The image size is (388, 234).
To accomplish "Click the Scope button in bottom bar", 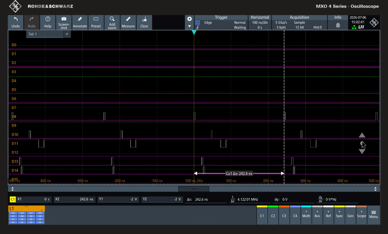I will pyautogui.click(x=361, y=215).
